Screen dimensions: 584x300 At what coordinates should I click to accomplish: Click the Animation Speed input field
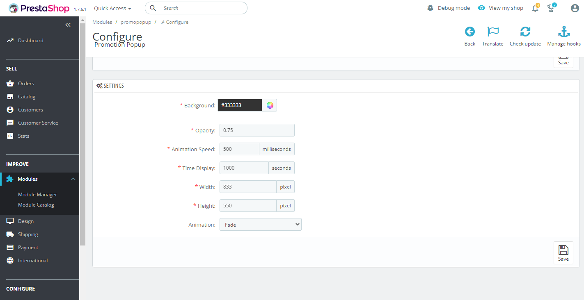(239, 149)
